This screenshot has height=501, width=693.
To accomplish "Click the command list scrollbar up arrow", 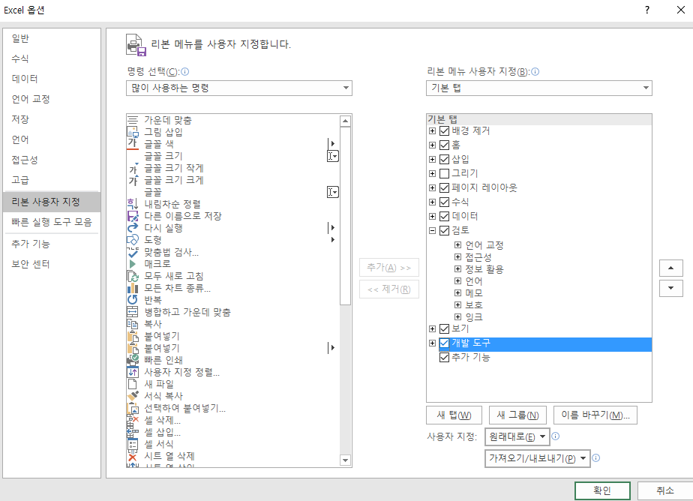I will pyautogui.click(x=346, y=121).
